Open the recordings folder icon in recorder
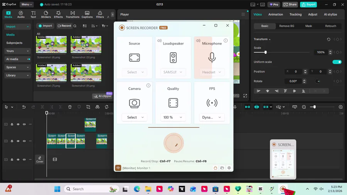Image resolution: width=347 pixels, height=195 pixels. click(x=222, y=168)
